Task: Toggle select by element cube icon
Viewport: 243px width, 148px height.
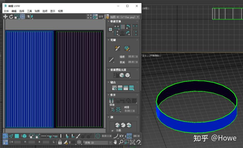Action: tap(24, 136)
